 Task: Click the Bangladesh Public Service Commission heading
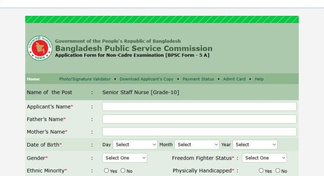pyautogui.click(x=134, y=48)
